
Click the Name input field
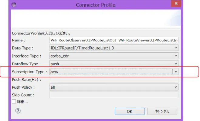114,40
